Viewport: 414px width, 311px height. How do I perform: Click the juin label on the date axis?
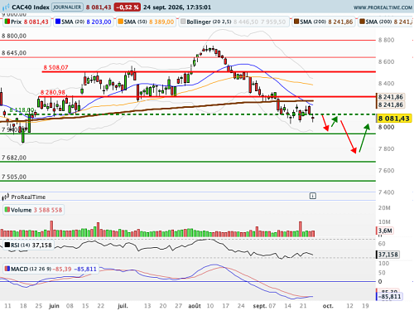(x=54, y=306)
